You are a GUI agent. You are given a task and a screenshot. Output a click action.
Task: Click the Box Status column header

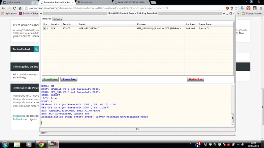point(191,24)
